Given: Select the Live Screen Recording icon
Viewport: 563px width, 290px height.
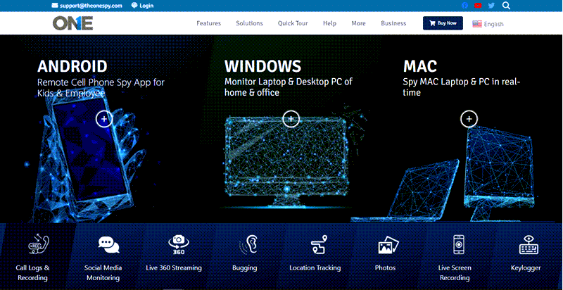Looking at the screenshot, I should tap(458, 245).
